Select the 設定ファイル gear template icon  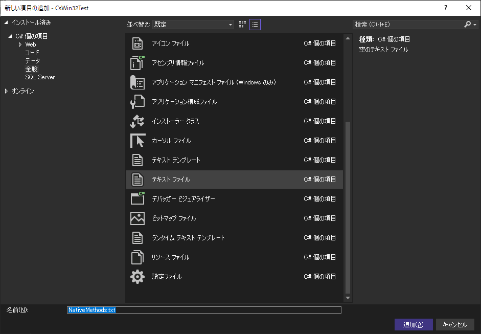pyautogui.click(x=138, y=276)
